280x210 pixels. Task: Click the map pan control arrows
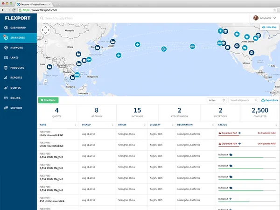pos(46,30)
